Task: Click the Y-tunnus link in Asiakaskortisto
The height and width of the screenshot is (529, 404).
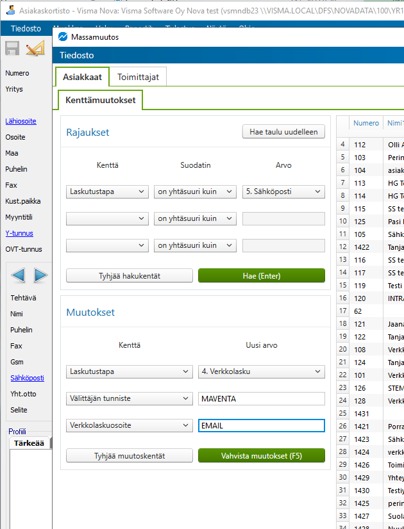Action: (x=19, y=233)
